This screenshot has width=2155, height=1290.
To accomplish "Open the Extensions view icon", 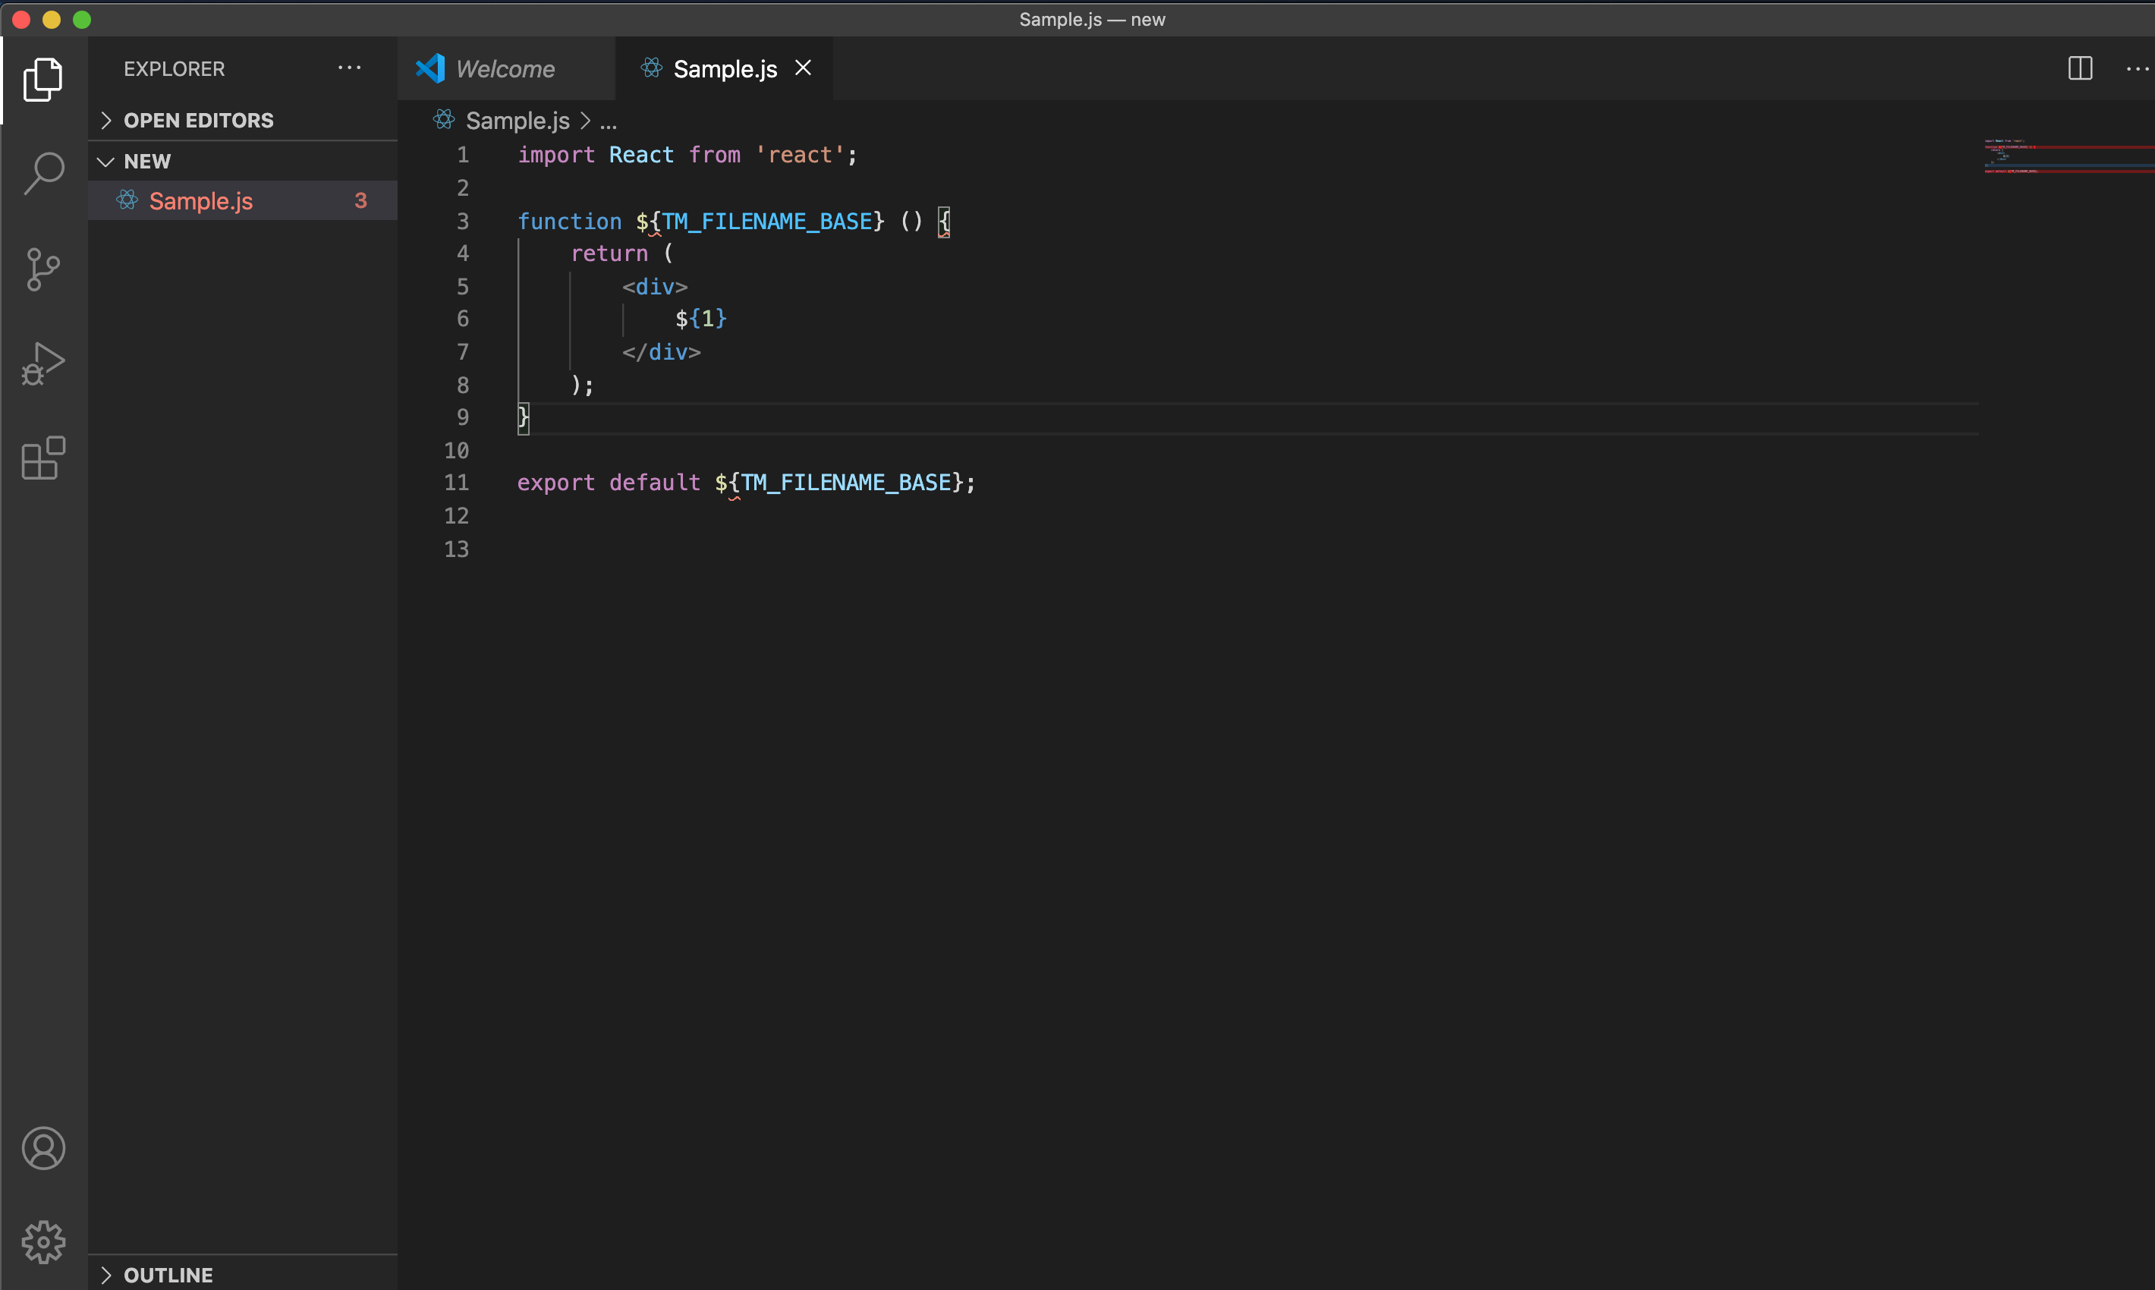I will (42, 458).
